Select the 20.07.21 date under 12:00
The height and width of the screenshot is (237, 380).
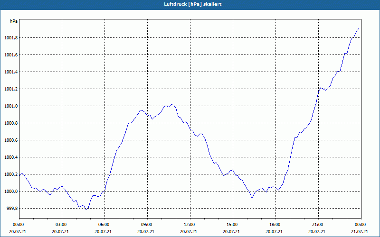click(189, 231)
